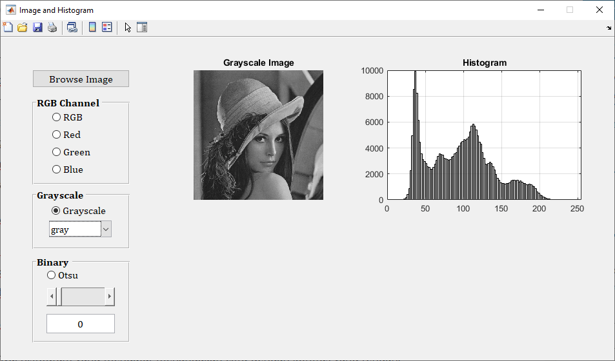Activate the Edit Plot arrow tool

[x=128, y=27]
